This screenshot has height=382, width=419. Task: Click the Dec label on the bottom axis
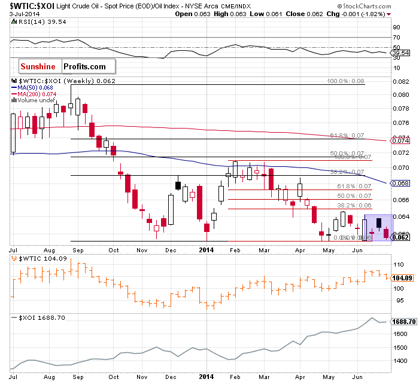click(x=171, y=377)
